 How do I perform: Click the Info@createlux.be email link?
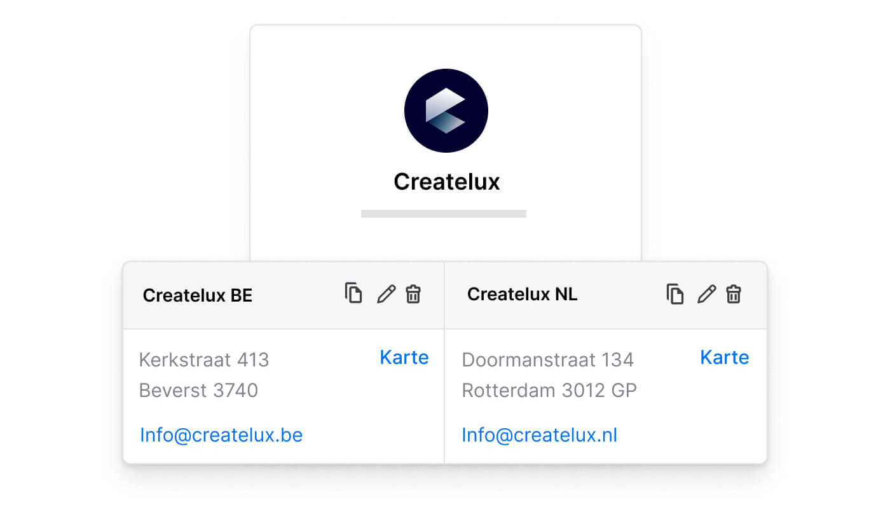(221, 435)
